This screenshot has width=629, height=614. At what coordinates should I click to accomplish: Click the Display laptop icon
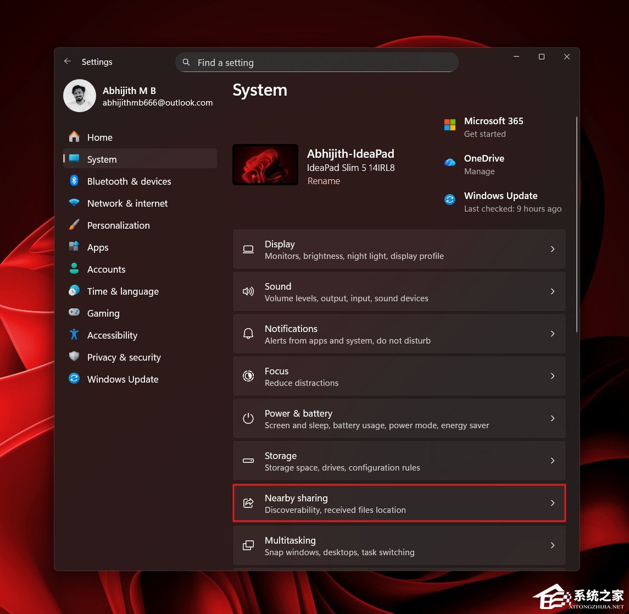[x=248, y=249]
